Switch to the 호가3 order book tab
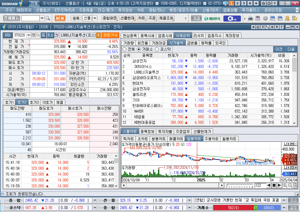300x212 pixels. click(34, 102)
